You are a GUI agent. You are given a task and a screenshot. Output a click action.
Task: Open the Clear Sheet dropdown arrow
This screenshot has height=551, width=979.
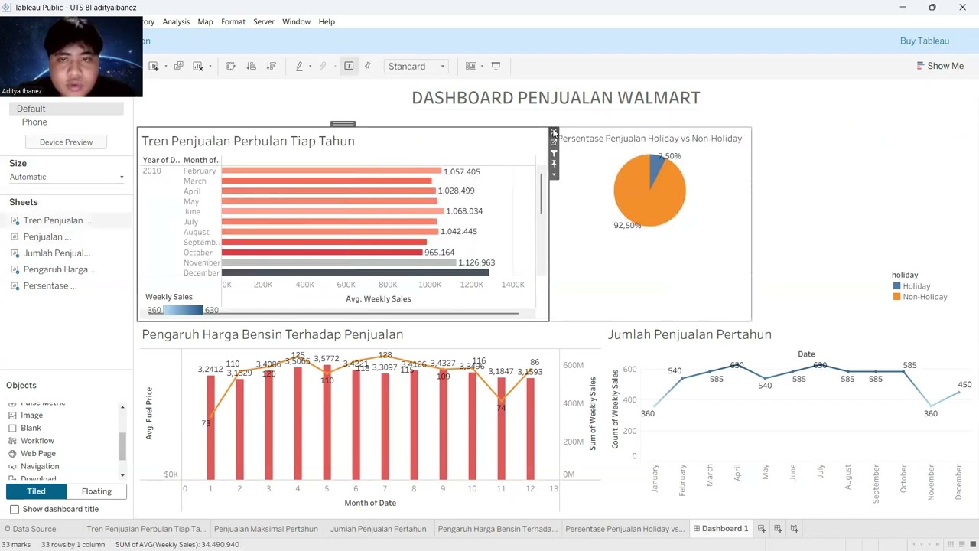(x=210, y=67)
